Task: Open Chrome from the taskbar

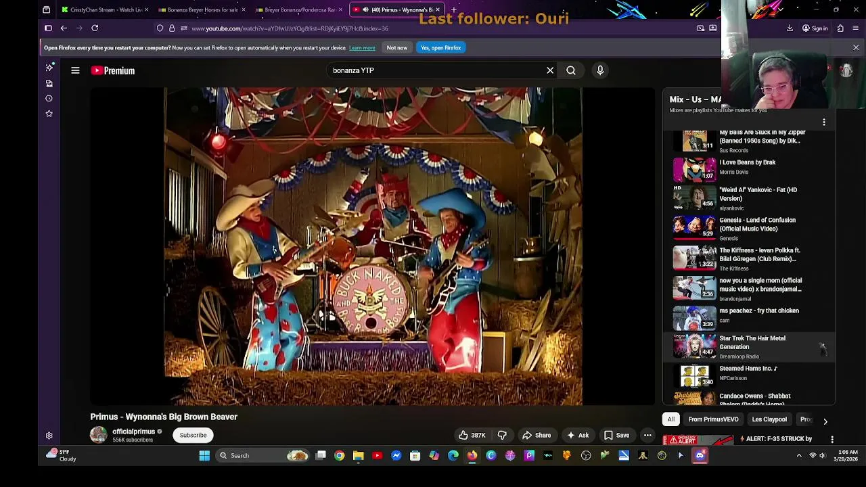Action: pyautogui.click(x=340, y=456)
